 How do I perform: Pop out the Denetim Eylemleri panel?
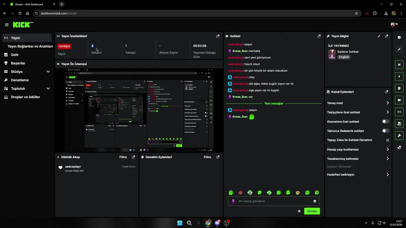(x=218, y=157)
